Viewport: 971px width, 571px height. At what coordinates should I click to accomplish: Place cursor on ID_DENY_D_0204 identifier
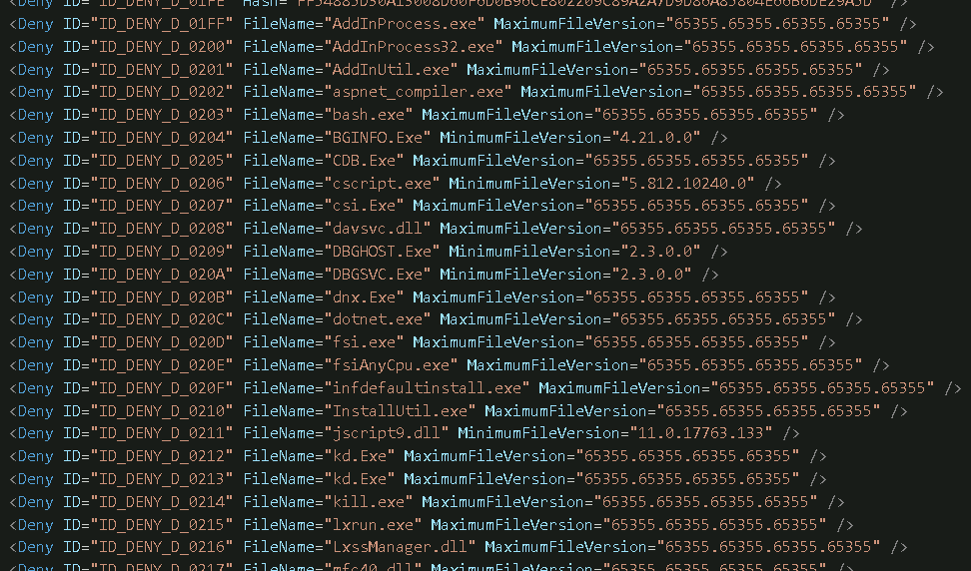pyautogui.click(x=161, y=138)
